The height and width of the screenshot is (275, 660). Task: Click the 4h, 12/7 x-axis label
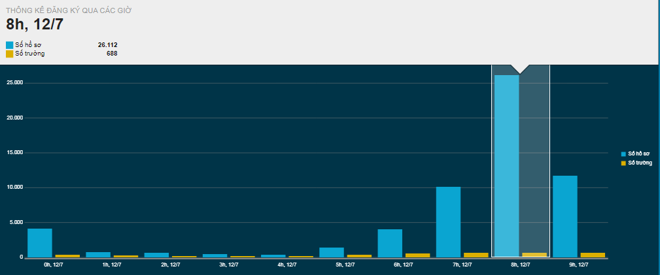click(287, 265)
